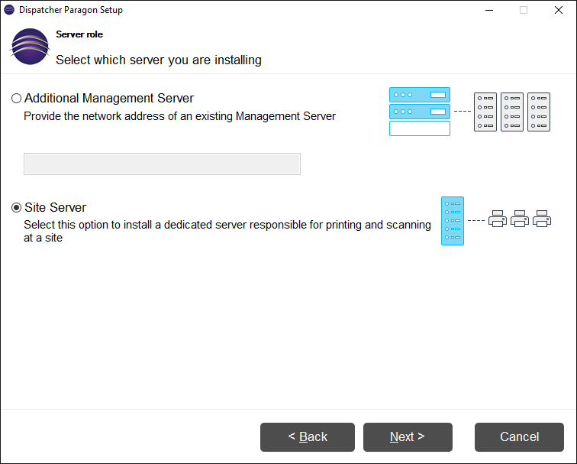Viewport: 577px width, 464px height.
Task: Click the last gray server rack icon
Action: coord(538,112)
